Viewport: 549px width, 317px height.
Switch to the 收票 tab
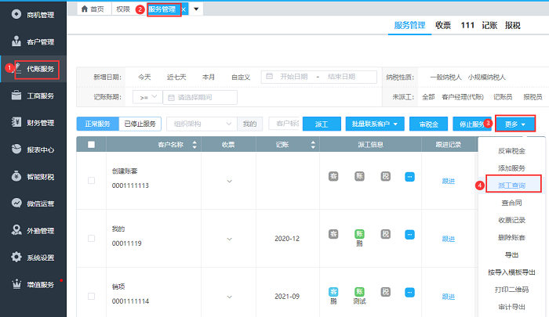click(443, 25)
